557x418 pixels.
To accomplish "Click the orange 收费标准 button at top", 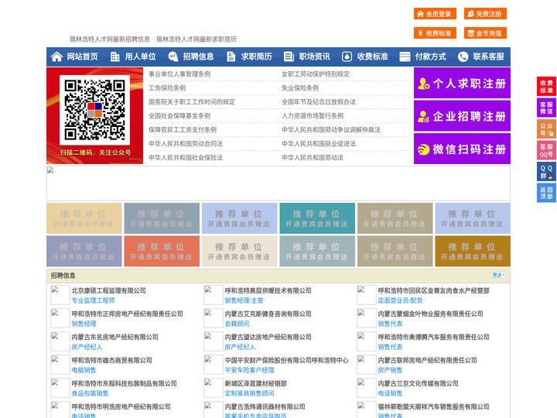I will [435, 33].
